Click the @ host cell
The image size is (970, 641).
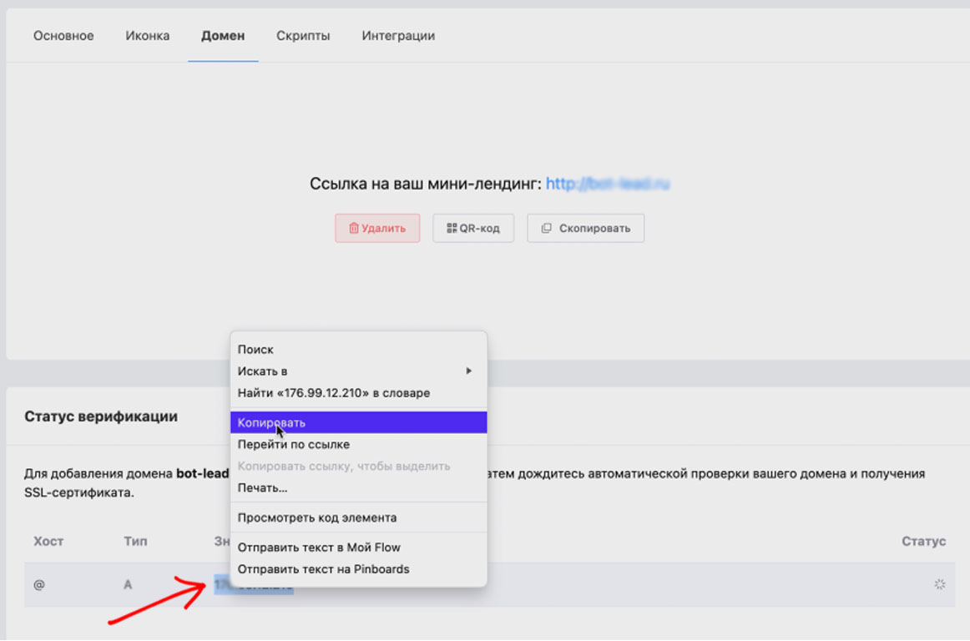39,585
